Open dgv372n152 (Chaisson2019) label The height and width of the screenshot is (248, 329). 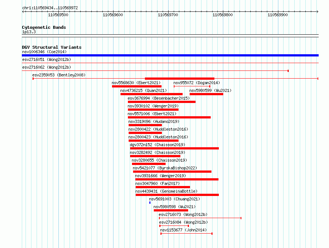[x=157, y=145]
